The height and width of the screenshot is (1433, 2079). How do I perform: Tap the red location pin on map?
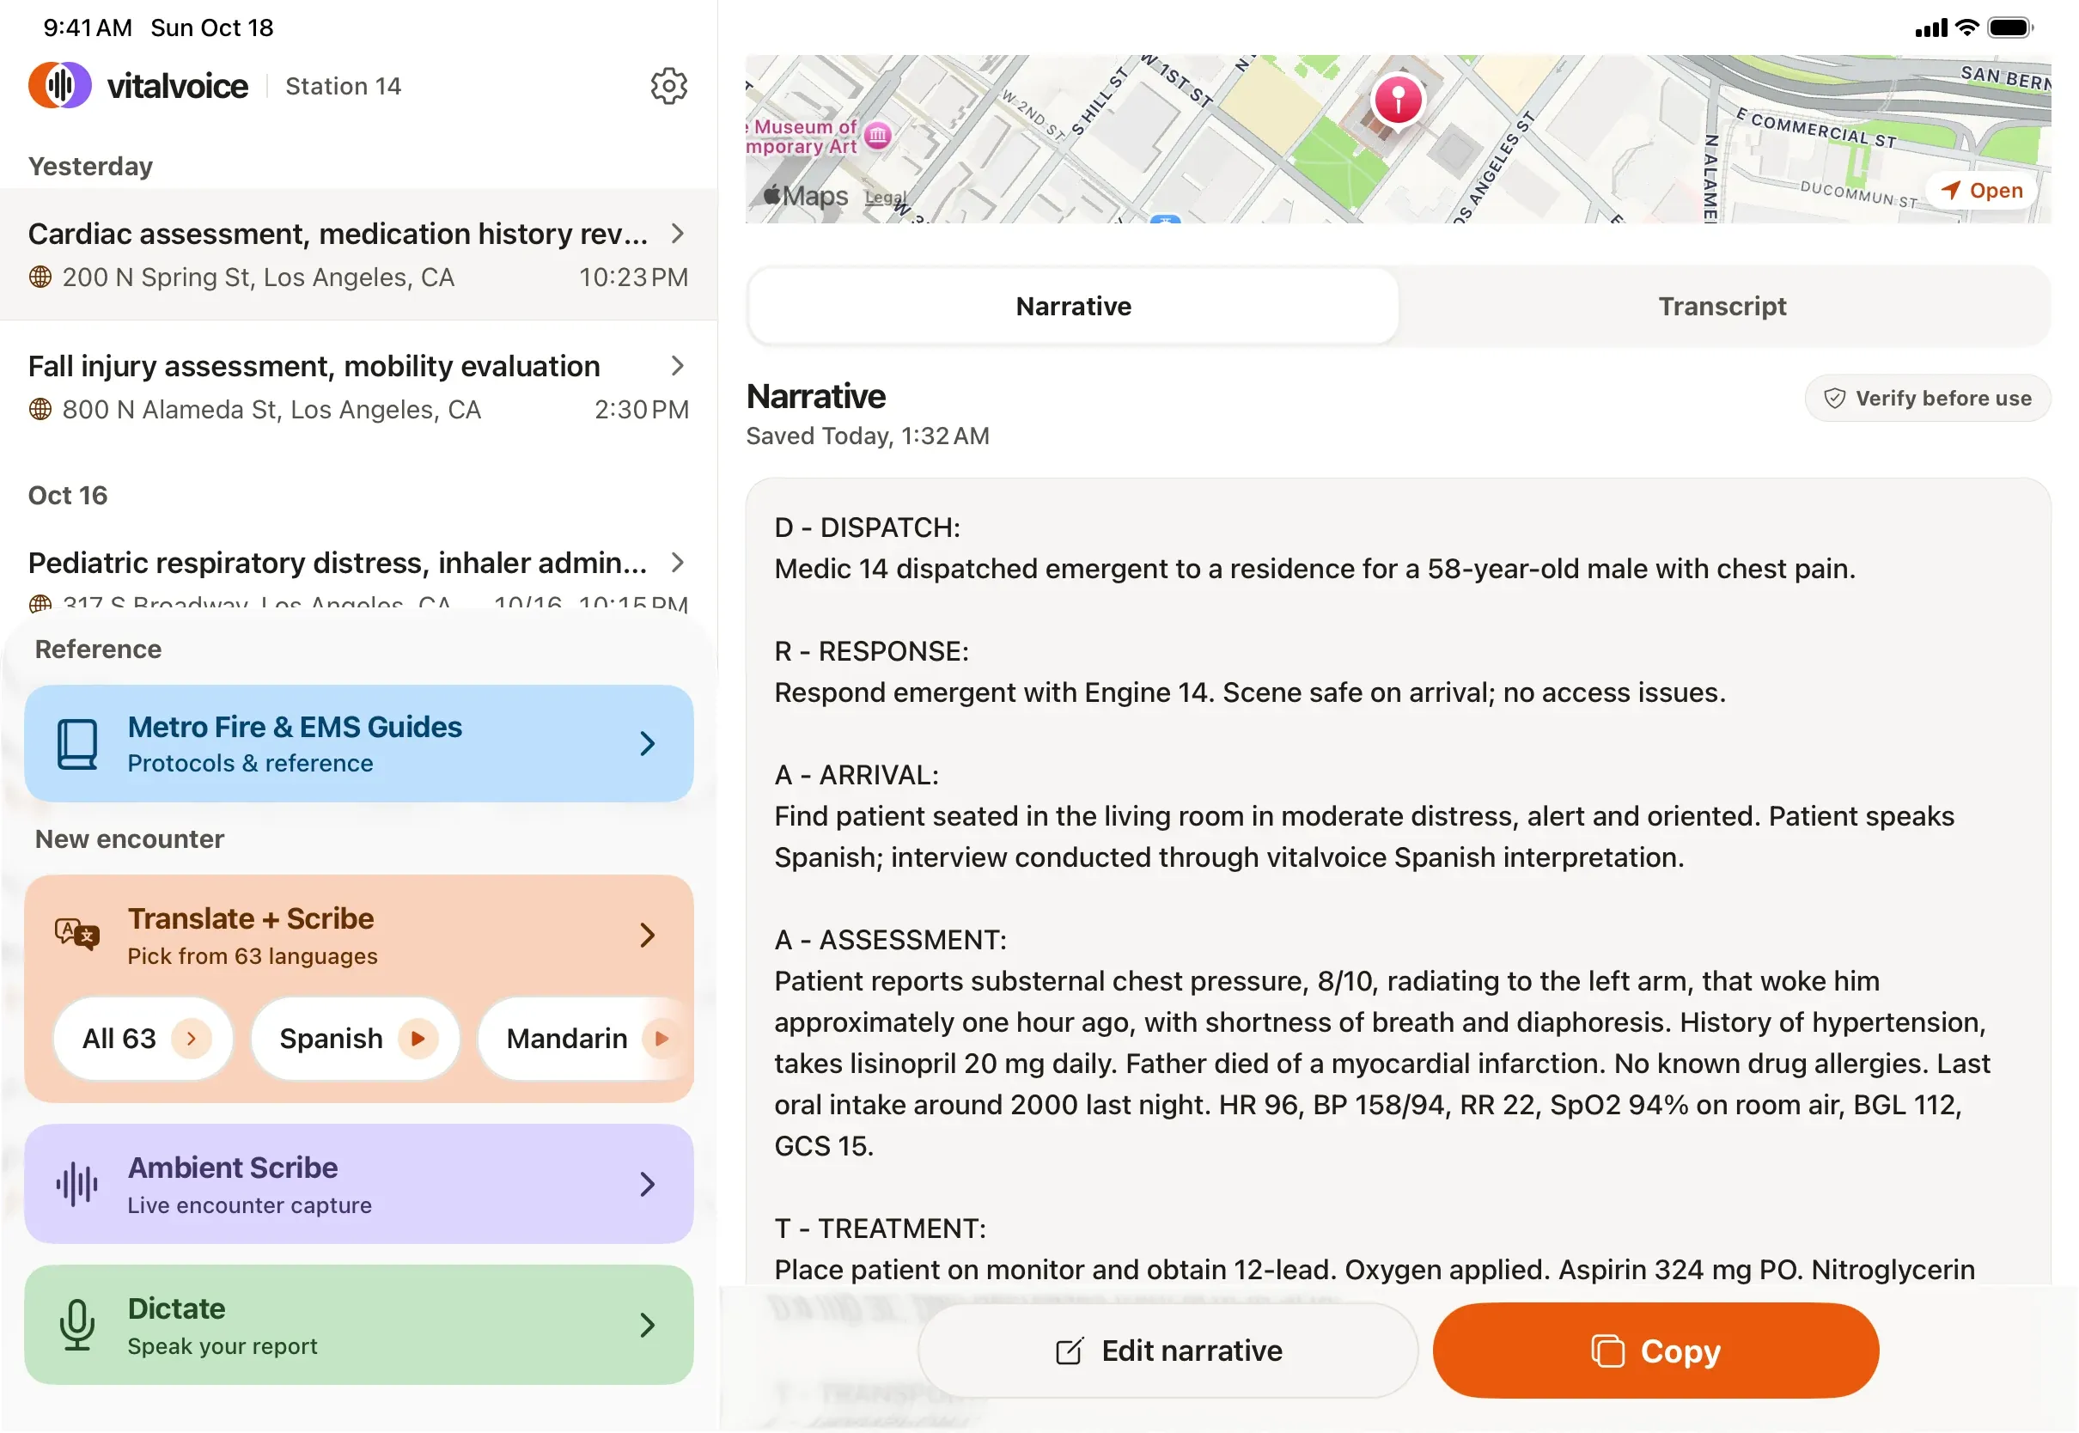[1398, 101]
